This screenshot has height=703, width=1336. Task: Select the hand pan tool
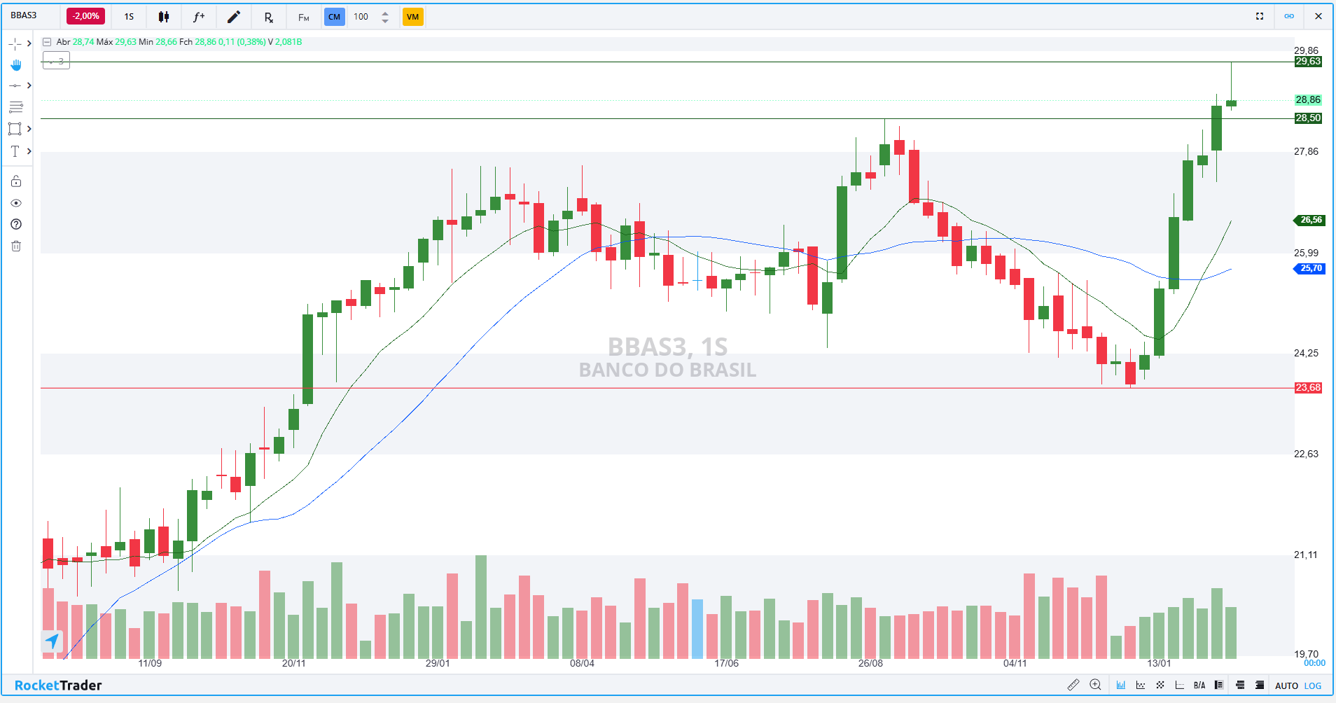point(15,65)
